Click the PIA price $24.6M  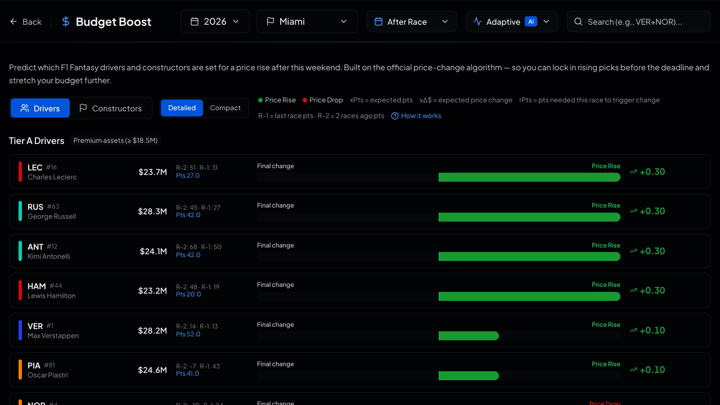(152, 370)
